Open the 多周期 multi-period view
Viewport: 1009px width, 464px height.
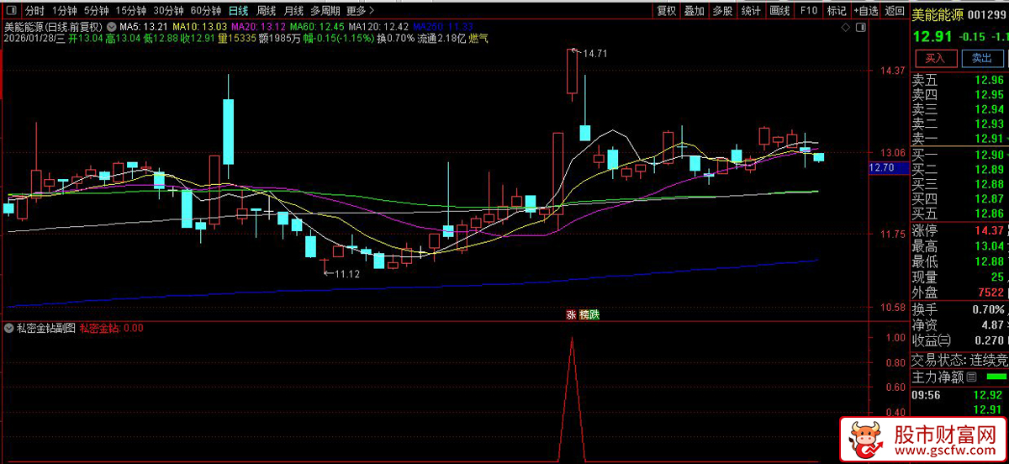tap(325, 11)
